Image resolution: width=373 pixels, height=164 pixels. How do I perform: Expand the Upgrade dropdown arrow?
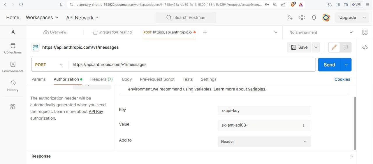pyautogui.click(x=364, y=18)
